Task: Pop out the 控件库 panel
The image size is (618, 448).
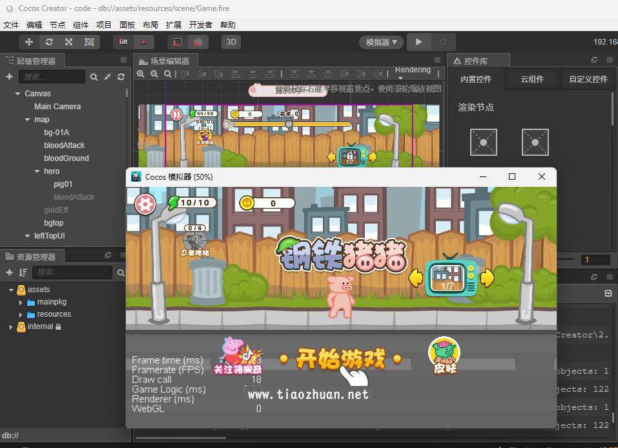Action: tap(594, 60)
